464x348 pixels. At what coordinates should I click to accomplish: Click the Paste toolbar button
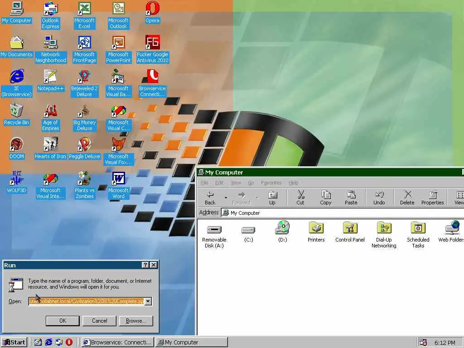[x=351, y=198]
